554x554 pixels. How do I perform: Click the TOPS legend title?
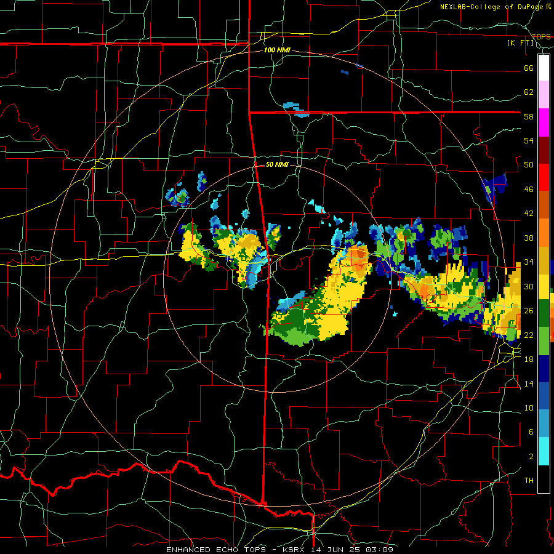point(541,37)
